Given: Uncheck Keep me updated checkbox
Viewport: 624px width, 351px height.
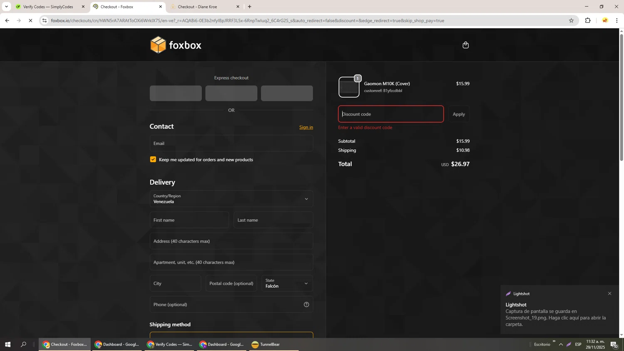Looking at the screenshot, I should 153,159.
